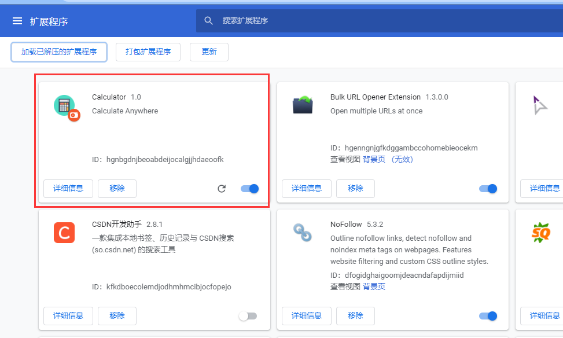Screen dimensions: 563x338
Task: Click the NoFollow chain link icon
Action: point(302,233)
